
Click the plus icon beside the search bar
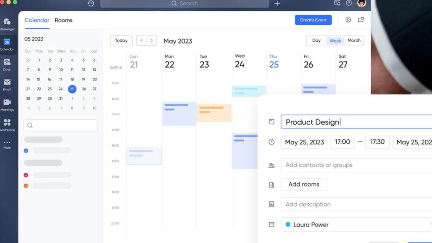(277, 3)
